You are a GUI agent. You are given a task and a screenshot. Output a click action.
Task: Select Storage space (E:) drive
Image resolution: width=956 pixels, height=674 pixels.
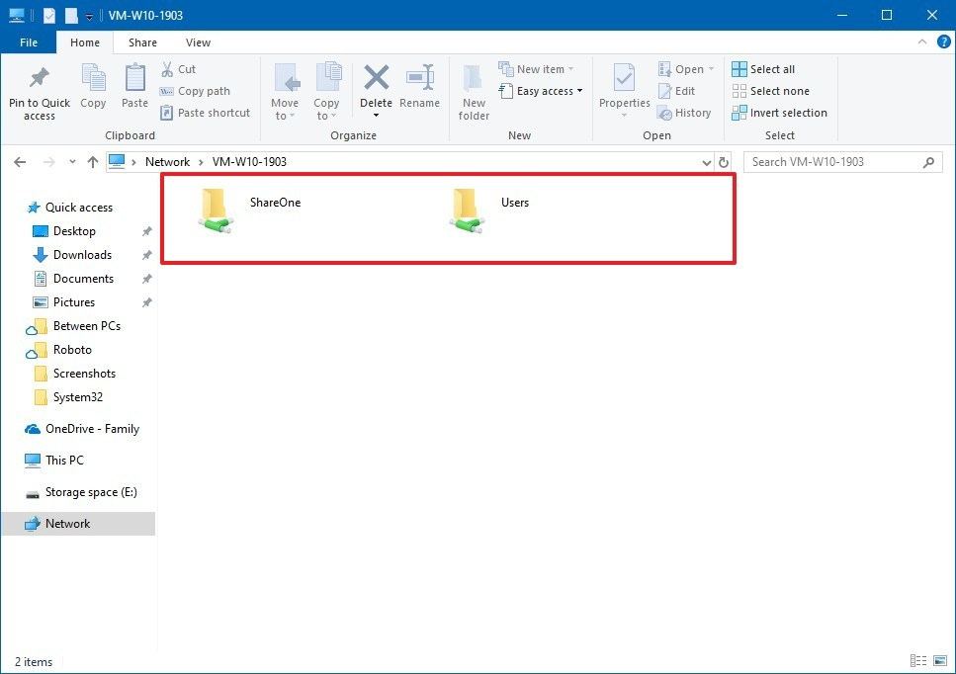[81, 492]
